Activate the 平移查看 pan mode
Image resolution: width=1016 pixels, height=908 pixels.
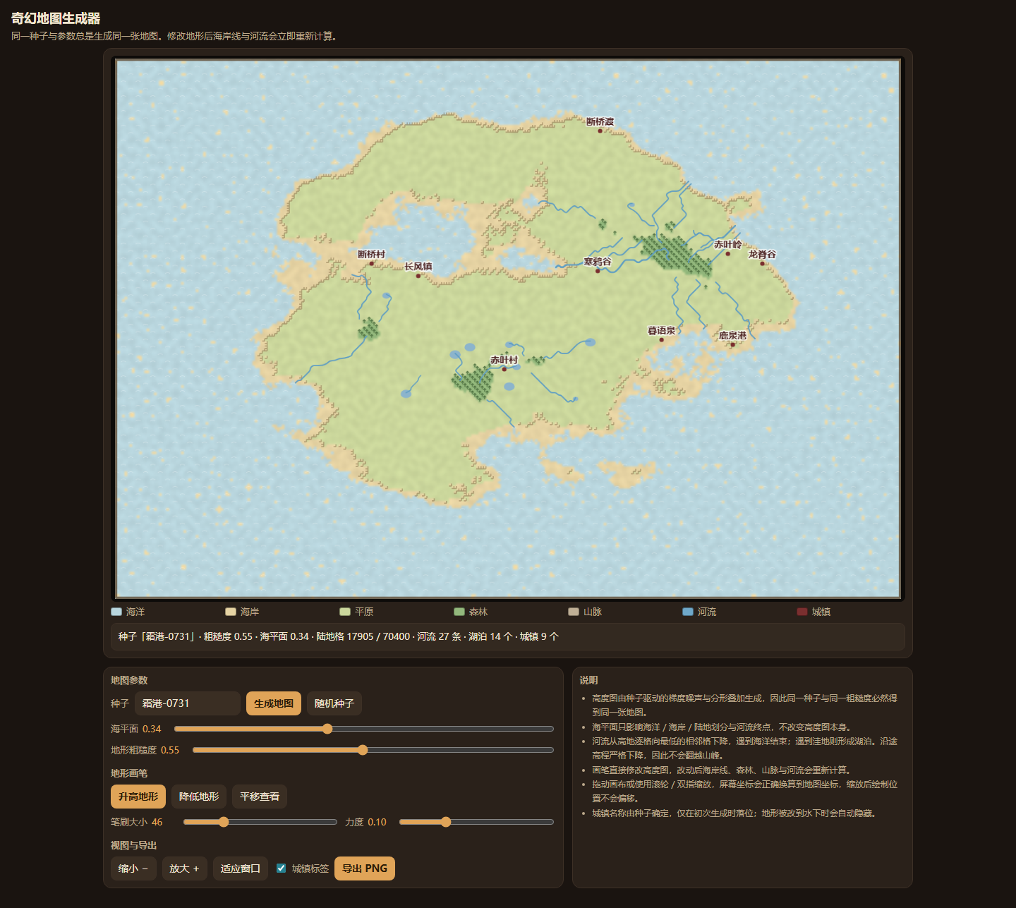260,797
